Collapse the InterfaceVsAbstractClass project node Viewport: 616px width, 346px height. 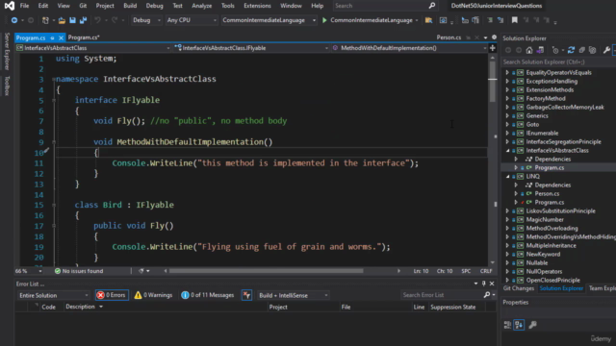point(507,151)
